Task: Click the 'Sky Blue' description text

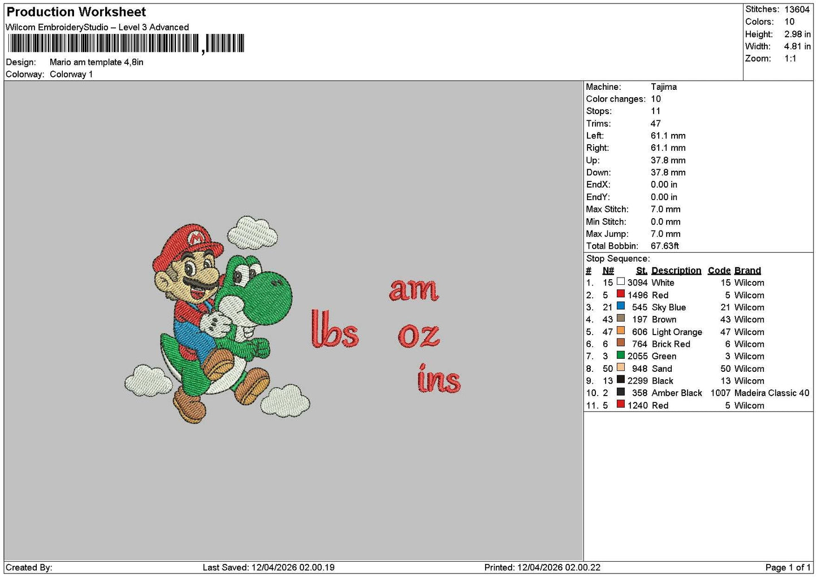Action: 669,307
